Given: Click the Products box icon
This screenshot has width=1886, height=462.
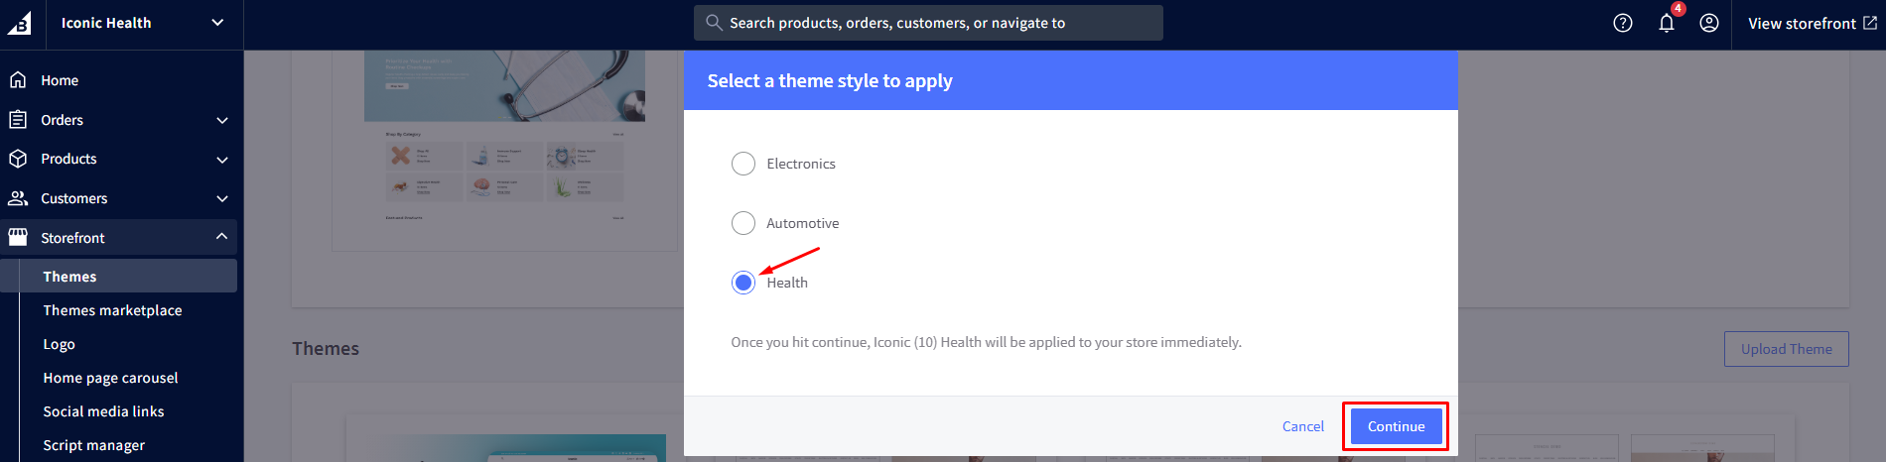Looking at the screenshot, I should coord(18,159).
